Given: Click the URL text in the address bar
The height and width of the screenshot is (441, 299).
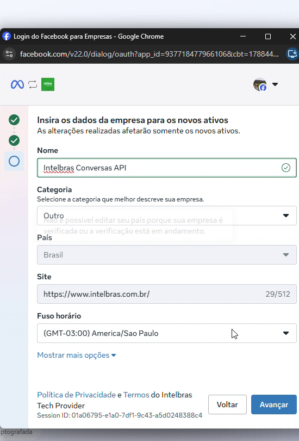Looking at the screenshot, I should pos(149,54).
